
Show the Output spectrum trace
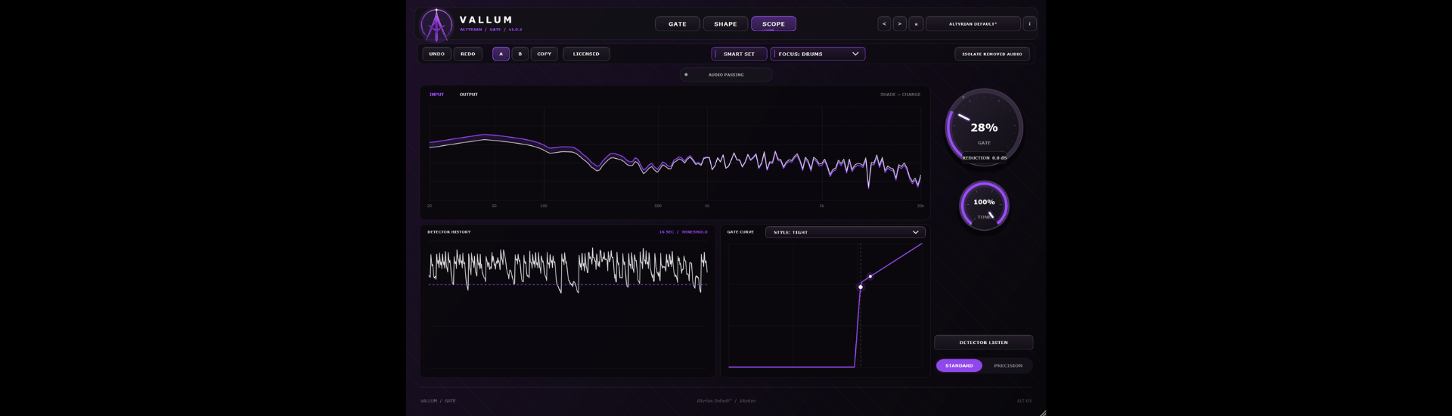click(x=469, y=95)
